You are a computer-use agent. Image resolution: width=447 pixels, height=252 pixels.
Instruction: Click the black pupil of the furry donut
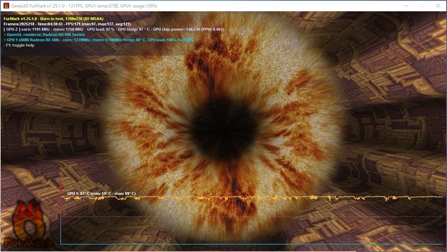[223, 129]
